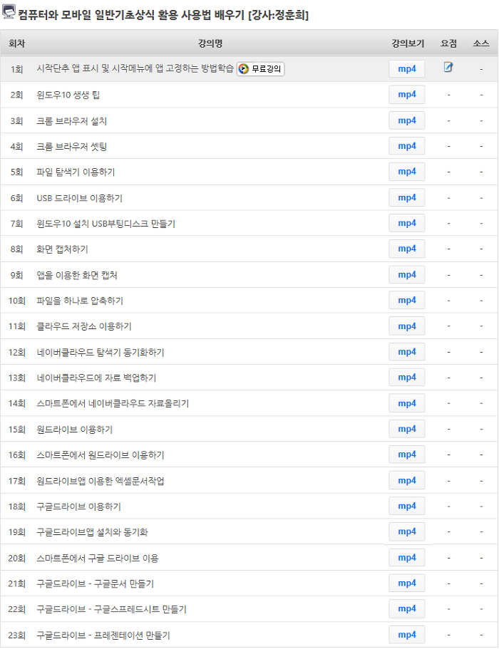The image size is (499, 649).
Task: Click the 10회 episode number cell
Action: pyautogui.click(x=17, y=301)
